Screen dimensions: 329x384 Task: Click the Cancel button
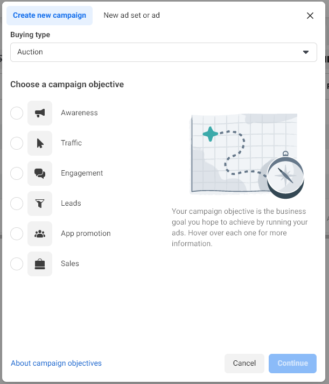(244, 364)
